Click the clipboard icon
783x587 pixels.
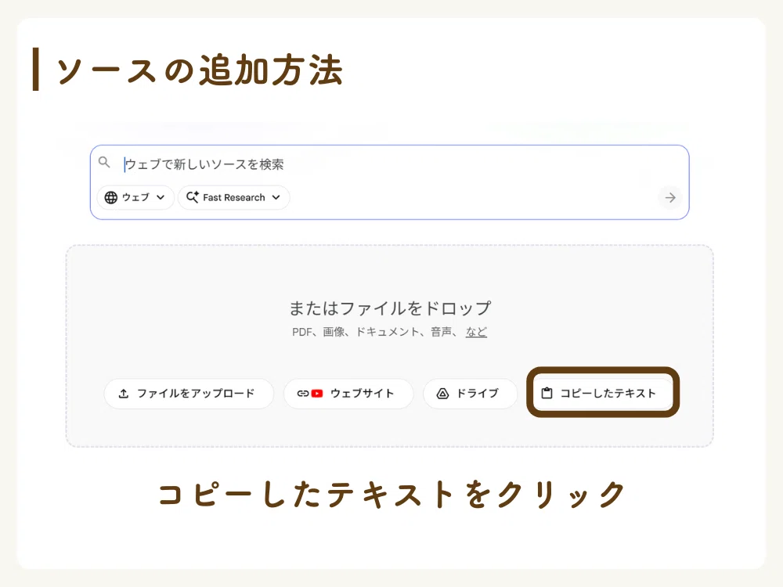pyautogui.click(x=547, y=394)
